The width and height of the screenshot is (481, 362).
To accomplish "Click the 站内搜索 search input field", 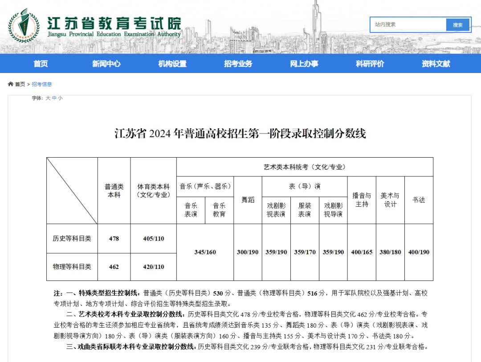I will pos(408,24).
